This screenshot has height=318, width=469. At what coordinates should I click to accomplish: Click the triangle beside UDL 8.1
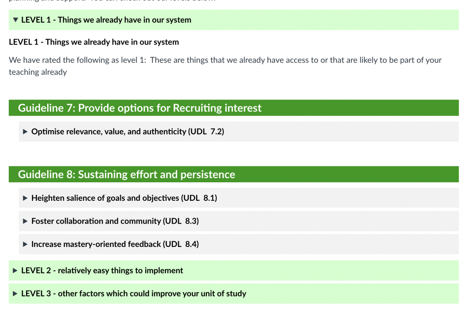25,198
